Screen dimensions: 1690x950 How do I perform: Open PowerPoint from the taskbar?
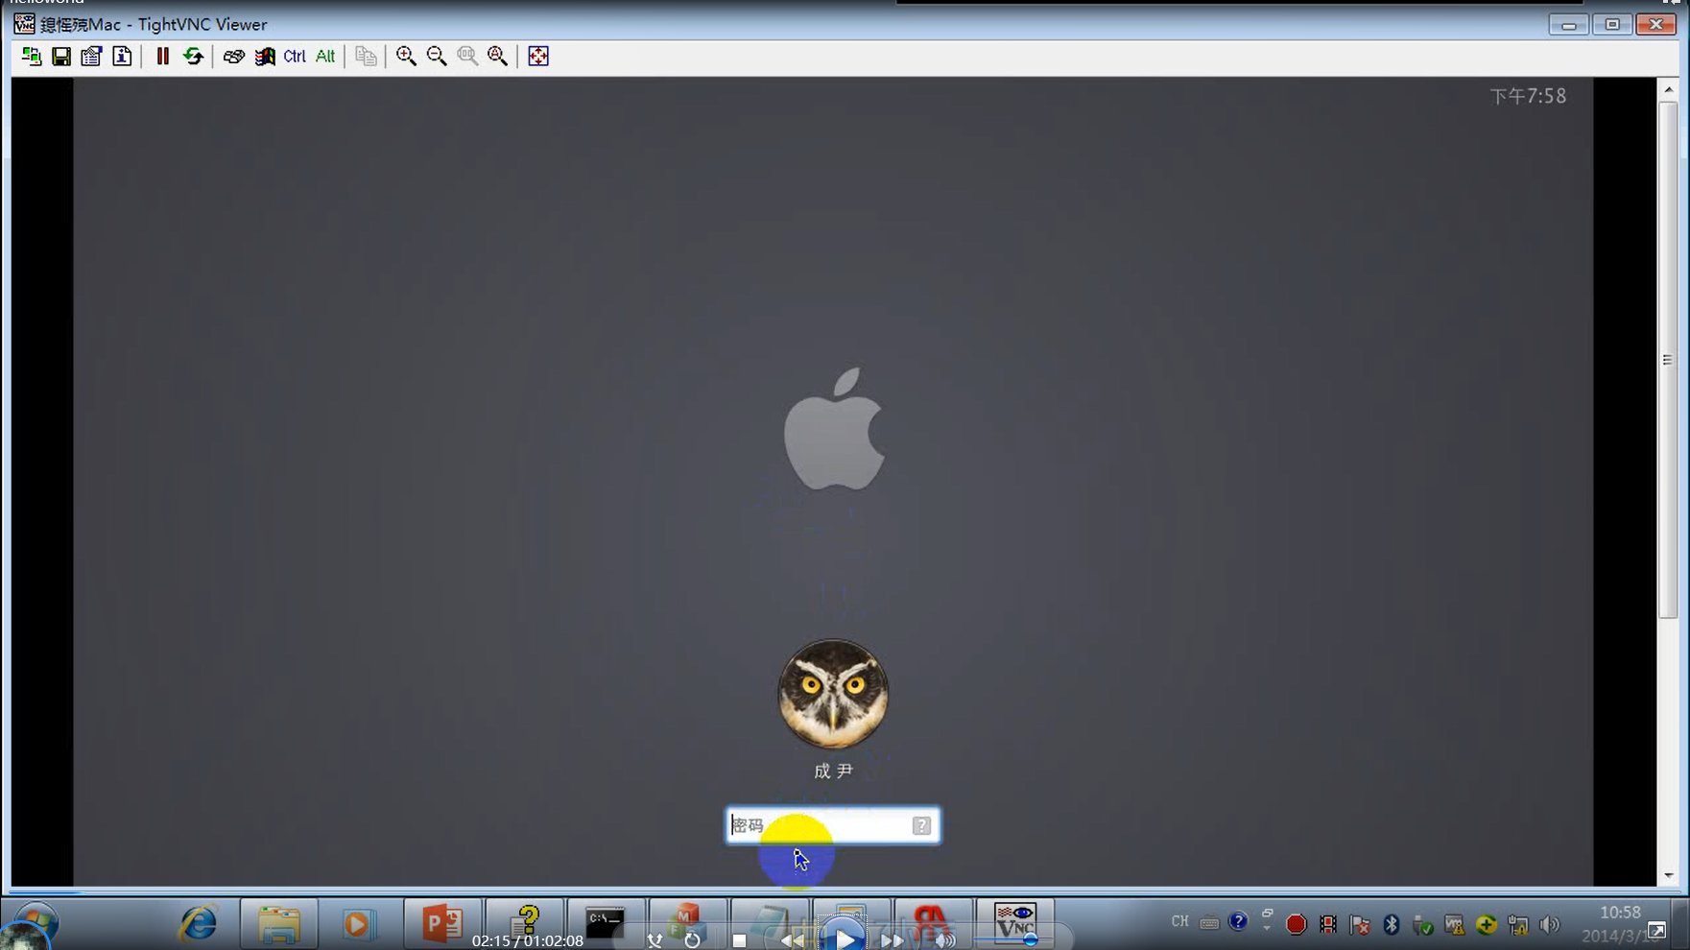[442, 924]
